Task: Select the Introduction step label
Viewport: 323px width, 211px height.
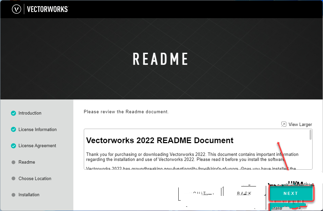Action: (30, 113)
